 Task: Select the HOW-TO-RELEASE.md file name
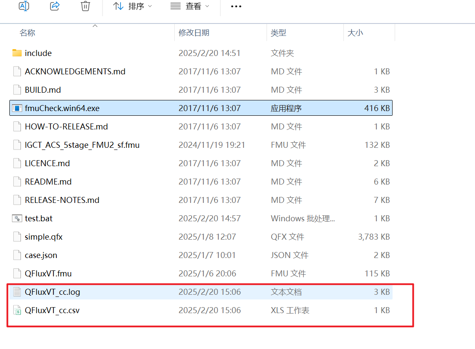point(66,126)
